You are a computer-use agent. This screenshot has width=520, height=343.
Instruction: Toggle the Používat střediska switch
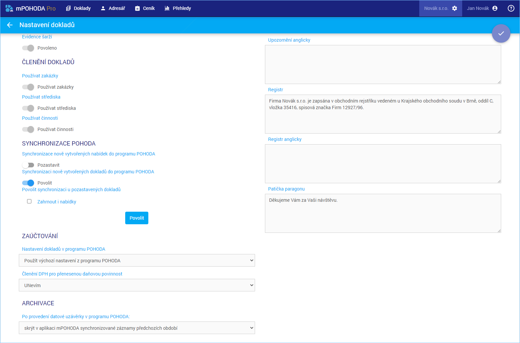click(28, 108)
